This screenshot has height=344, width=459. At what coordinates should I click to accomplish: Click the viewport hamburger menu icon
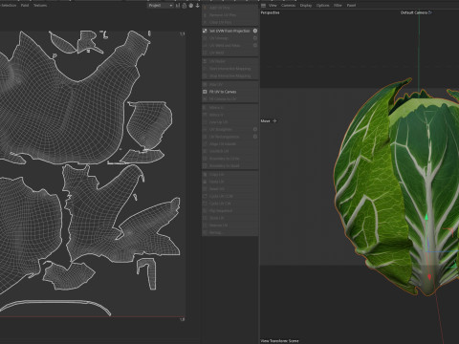pos(263,6)
